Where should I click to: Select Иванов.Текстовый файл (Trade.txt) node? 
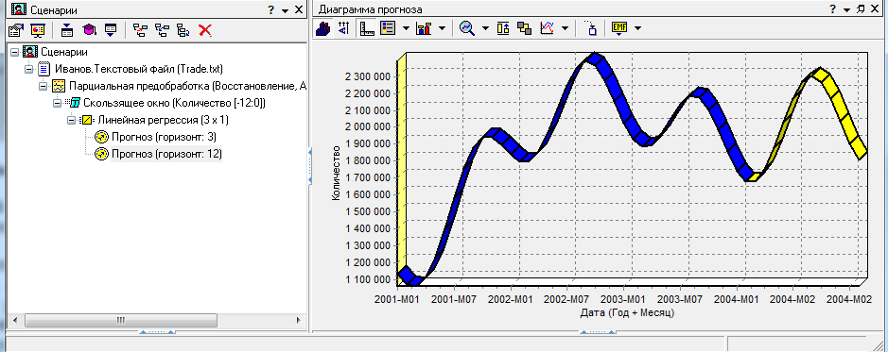[x=139, y=70]
